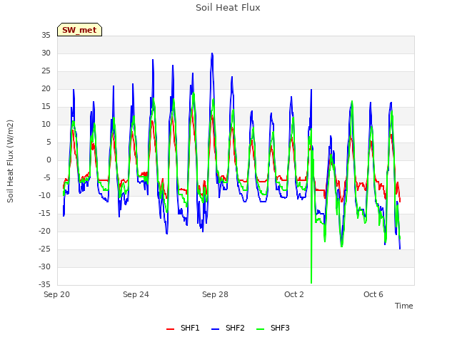This screenshot has width=457, height=342.
Task: Click the Time x-axis title
Action: pyautogui.click(x=403, y=306)
